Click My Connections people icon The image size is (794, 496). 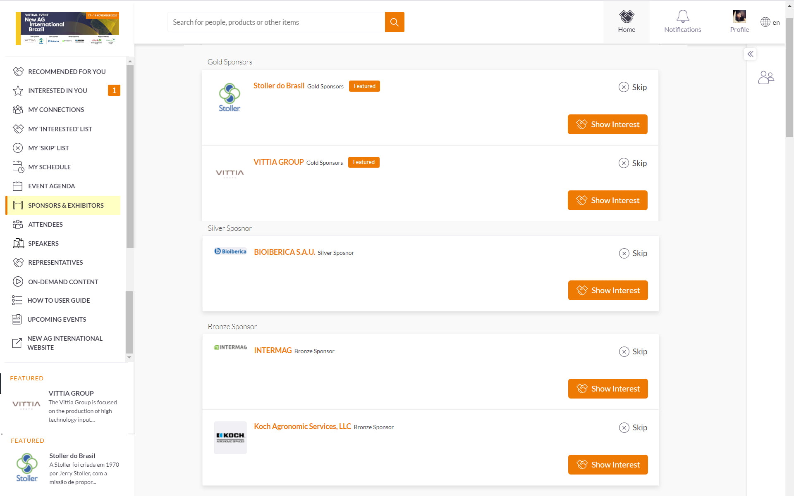pyautogui.click(x=18, y=109)
